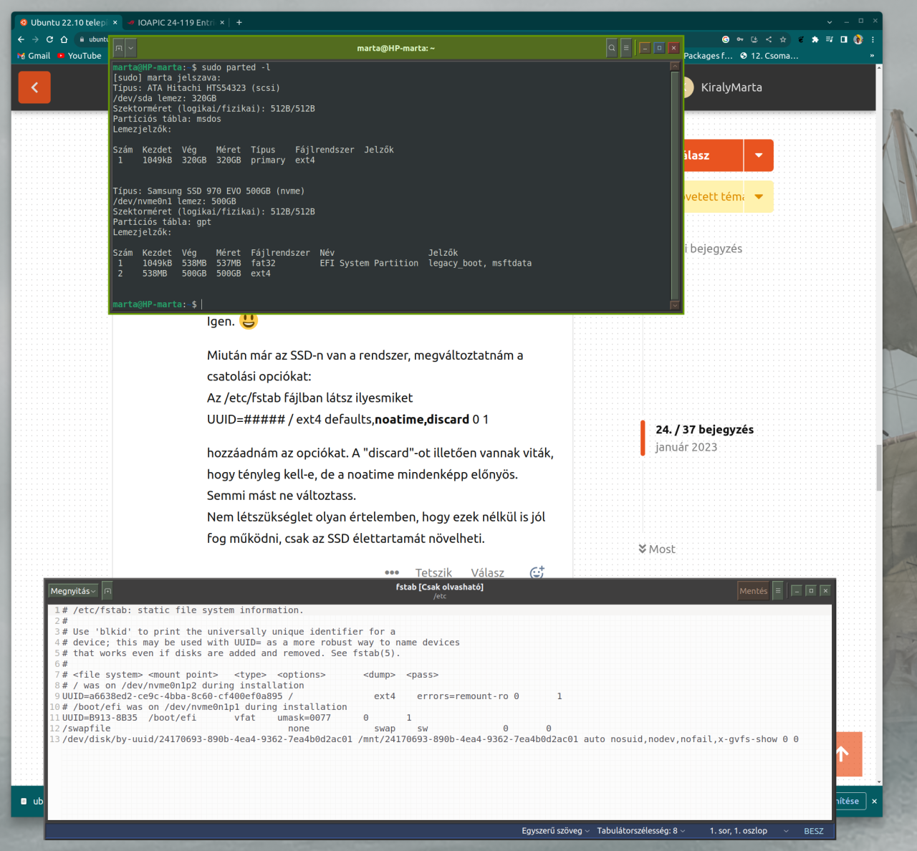This screenshot has width=917, height=851.
Task: Reload the page in the browser
Action: 49,39
